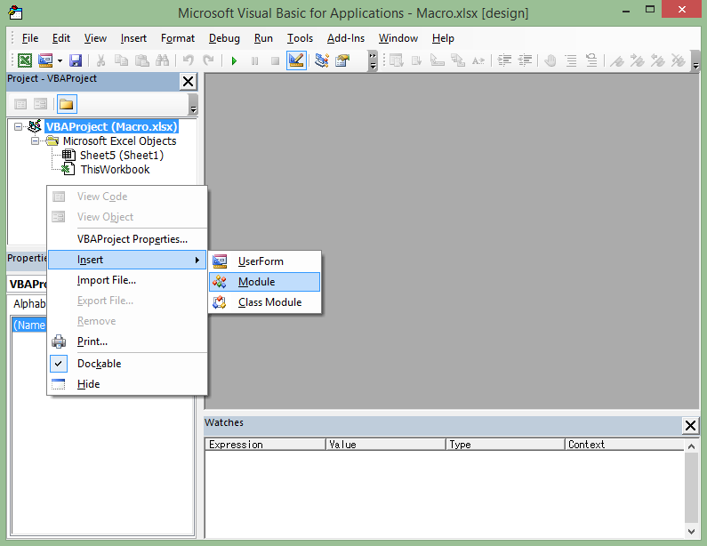Click the Clear All Bookmarks icon
This screenshot has height=546, width=707.
679,60
